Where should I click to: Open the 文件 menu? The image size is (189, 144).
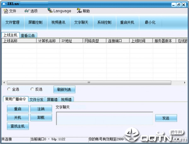pos(13,11)
